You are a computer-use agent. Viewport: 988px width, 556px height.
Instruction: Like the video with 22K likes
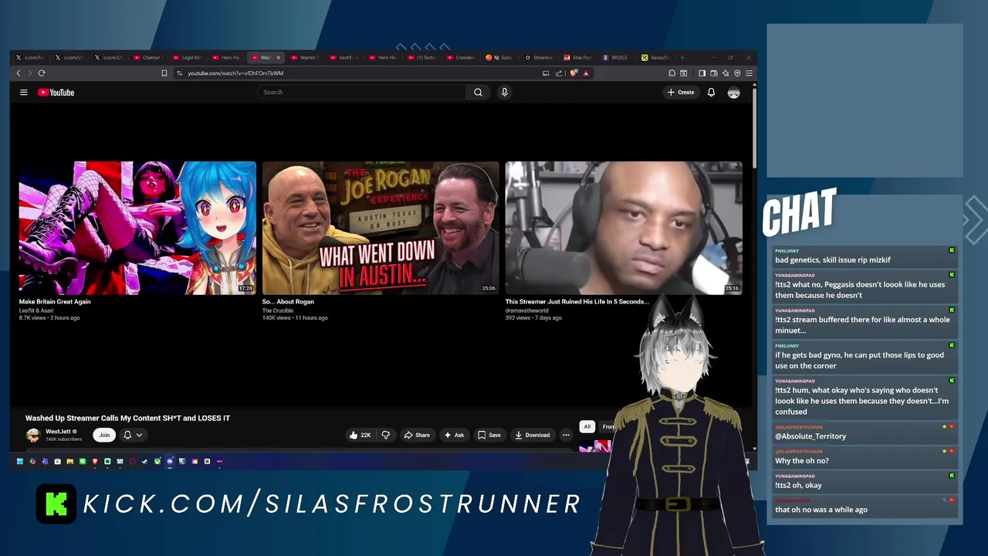pos(360,435)
